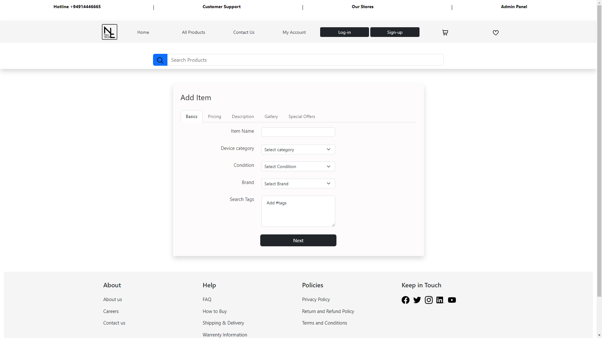Open the wishlist heart icon

pyautogui.click(x=495, y=33)
